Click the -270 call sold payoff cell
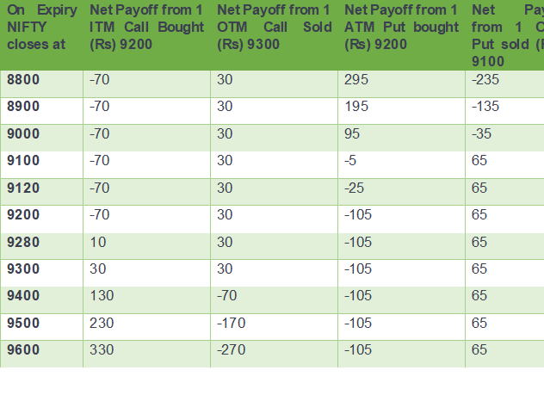This screenshot has width=544, height=395. (x=230, y=349)
